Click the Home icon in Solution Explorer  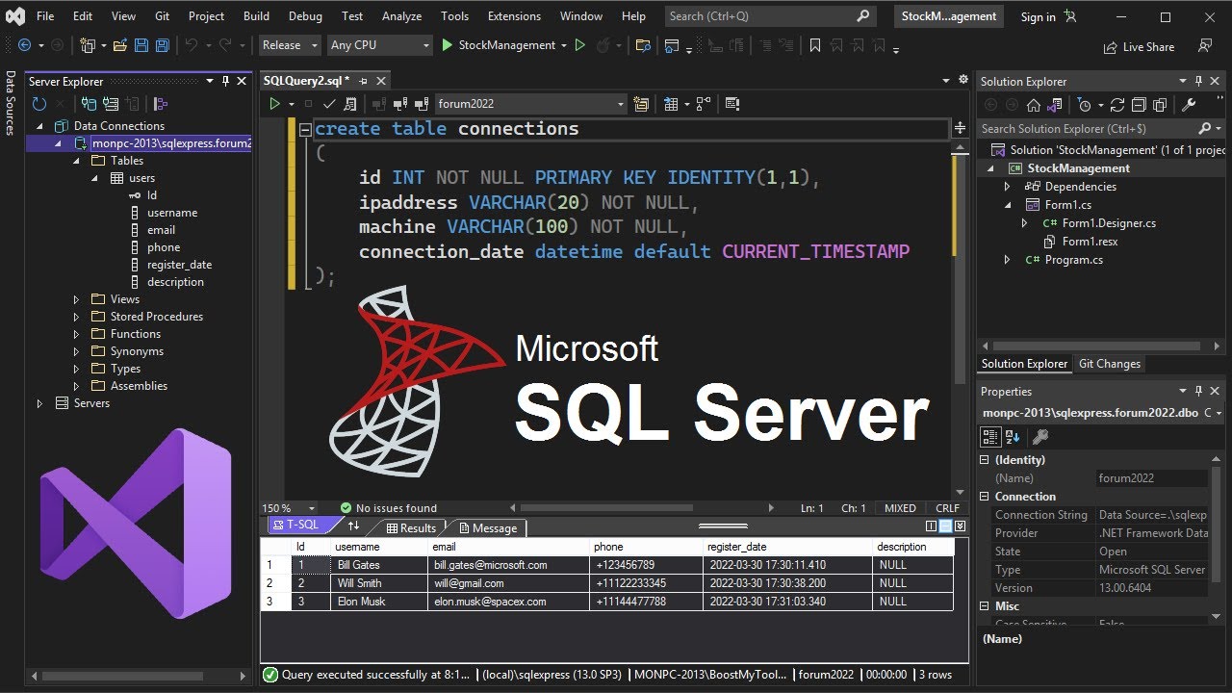tap(1034, 105)
